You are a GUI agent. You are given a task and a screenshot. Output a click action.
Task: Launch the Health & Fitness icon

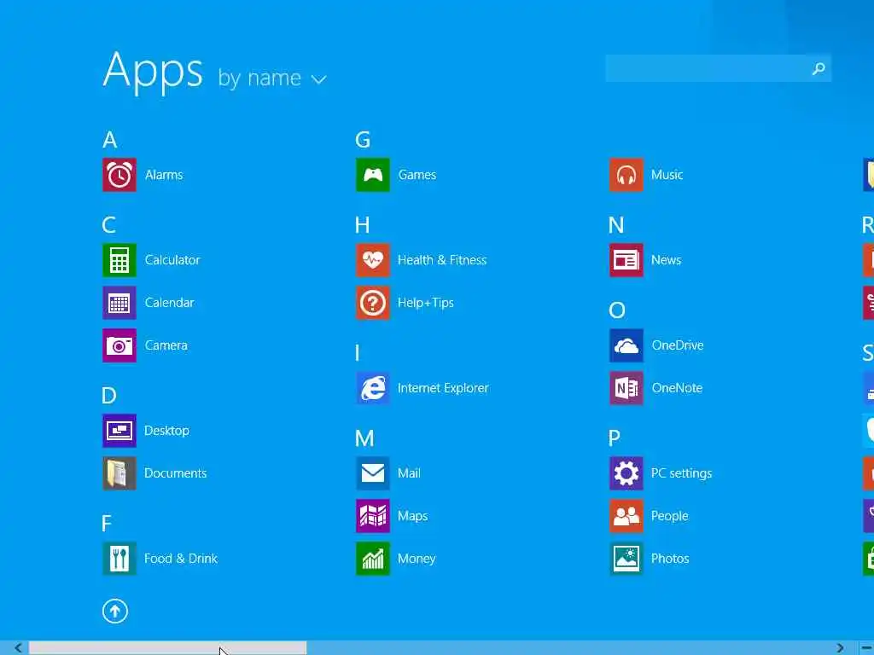(373, 260)
